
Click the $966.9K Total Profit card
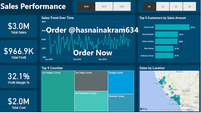[19, 51]
